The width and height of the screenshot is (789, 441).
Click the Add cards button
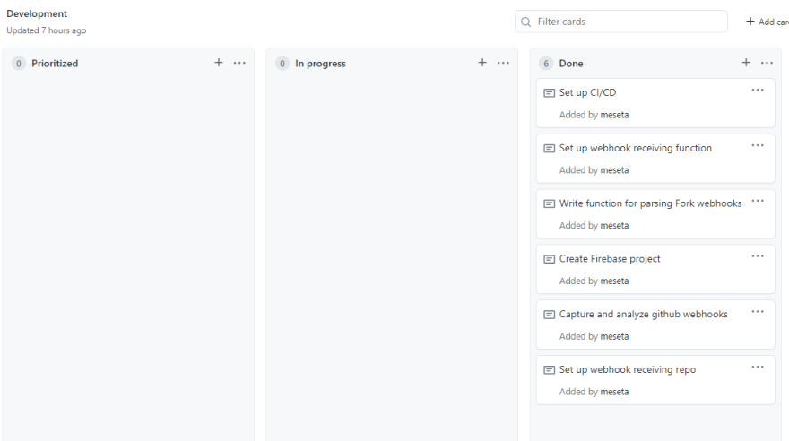pyautogui.click(x=767, y=22)
